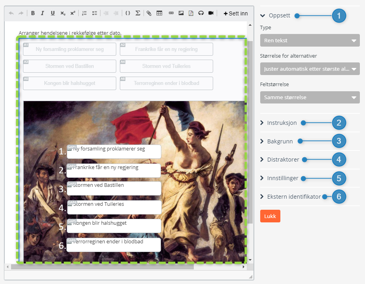Click the horizontal scrollbar right arrow
365x284 pixels.
click(x=244, y=267)
